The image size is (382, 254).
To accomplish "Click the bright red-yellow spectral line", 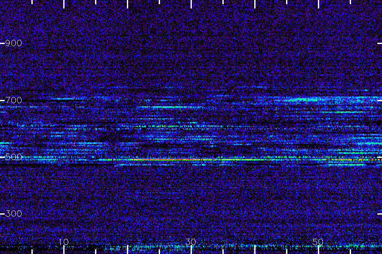I will pyautogui.click(x=195, y=160).
